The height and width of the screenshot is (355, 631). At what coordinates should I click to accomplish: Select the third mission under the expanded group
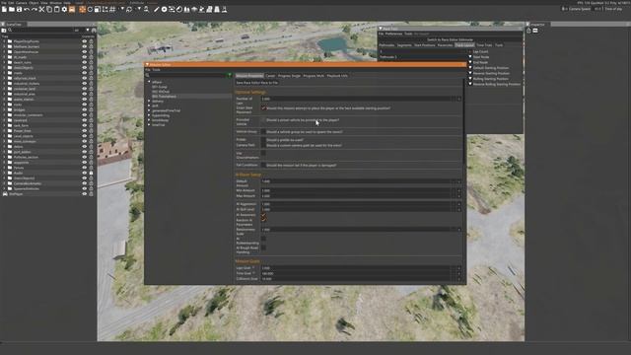(164, 97)
